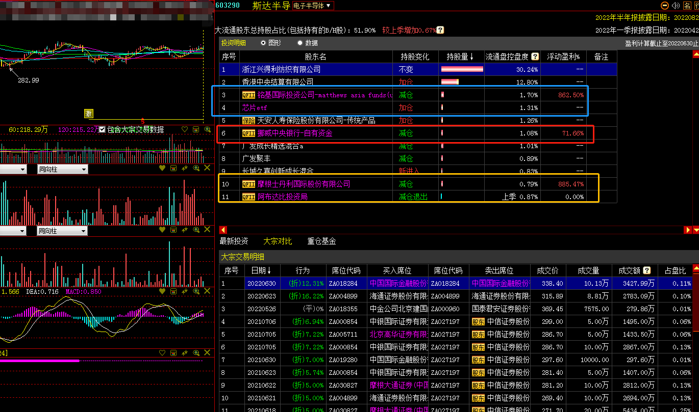Click the red left-arrow scroll button
This screenshot has width=699, height=412.
(x=223, y=230)
